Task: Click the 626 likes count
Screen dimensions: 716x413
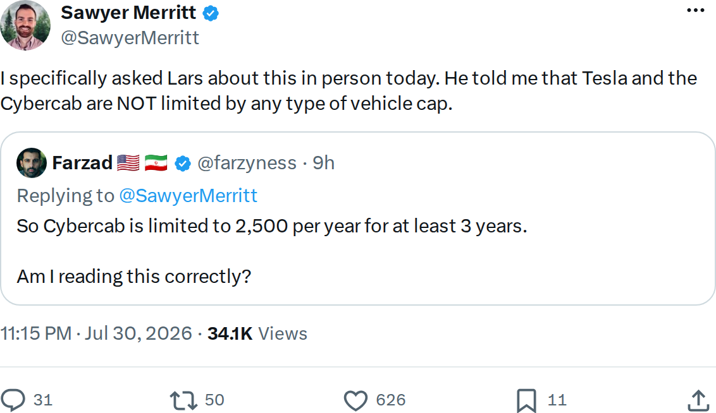Action: click(x=391, y=400)
